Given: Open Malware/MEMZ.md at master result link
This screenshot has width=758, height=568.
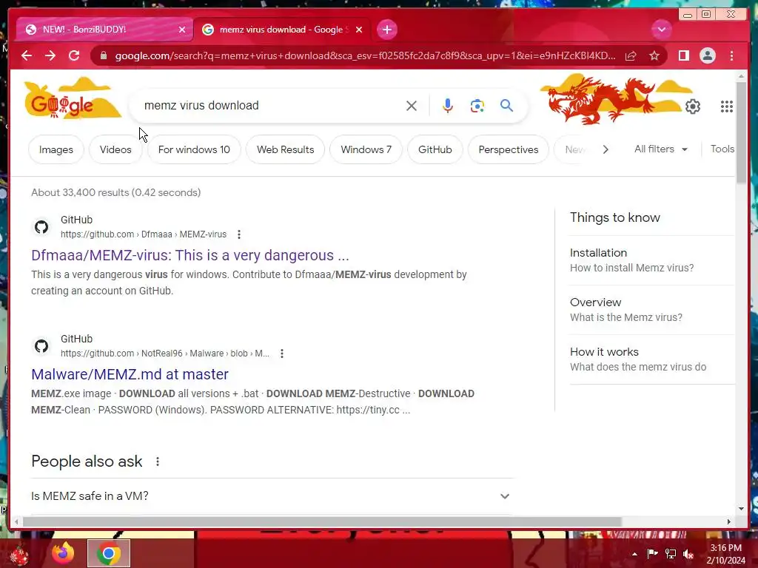Looking at the screenshot, I should pyautogui.click(x=130, y=374).
